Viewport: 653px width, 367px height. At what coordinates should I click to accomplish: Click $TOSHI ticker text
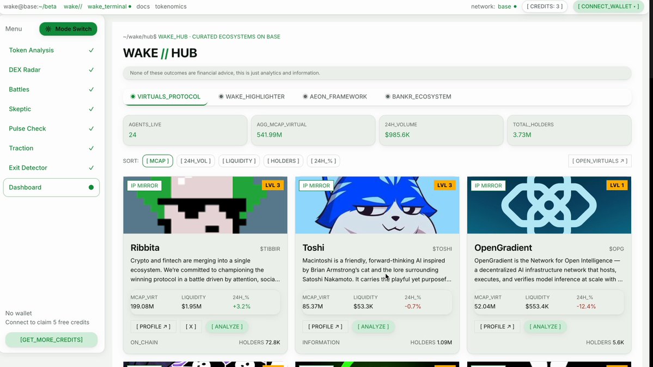pyautogui.click(x=442, y=249)
